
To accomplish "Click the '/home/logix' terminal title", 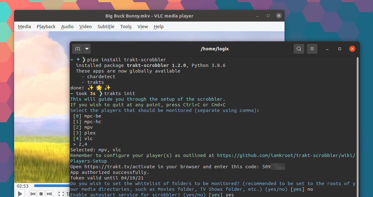I will coord(215,49).
